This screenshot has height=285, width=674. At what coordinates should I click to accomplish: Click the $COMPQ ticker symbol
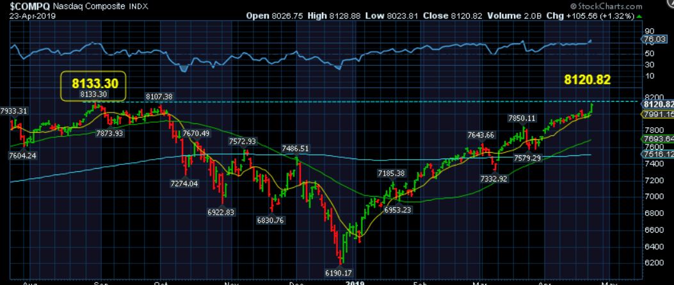[x=29, y=6]
